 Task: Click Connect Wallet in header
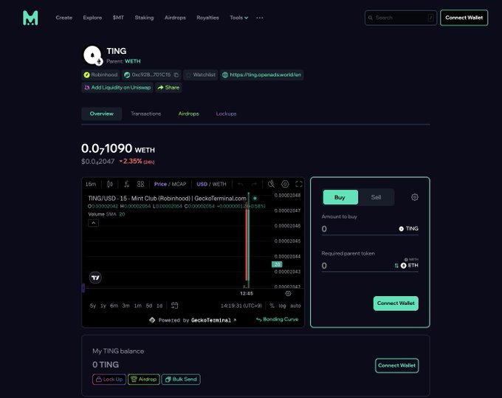tap(464, 18)
